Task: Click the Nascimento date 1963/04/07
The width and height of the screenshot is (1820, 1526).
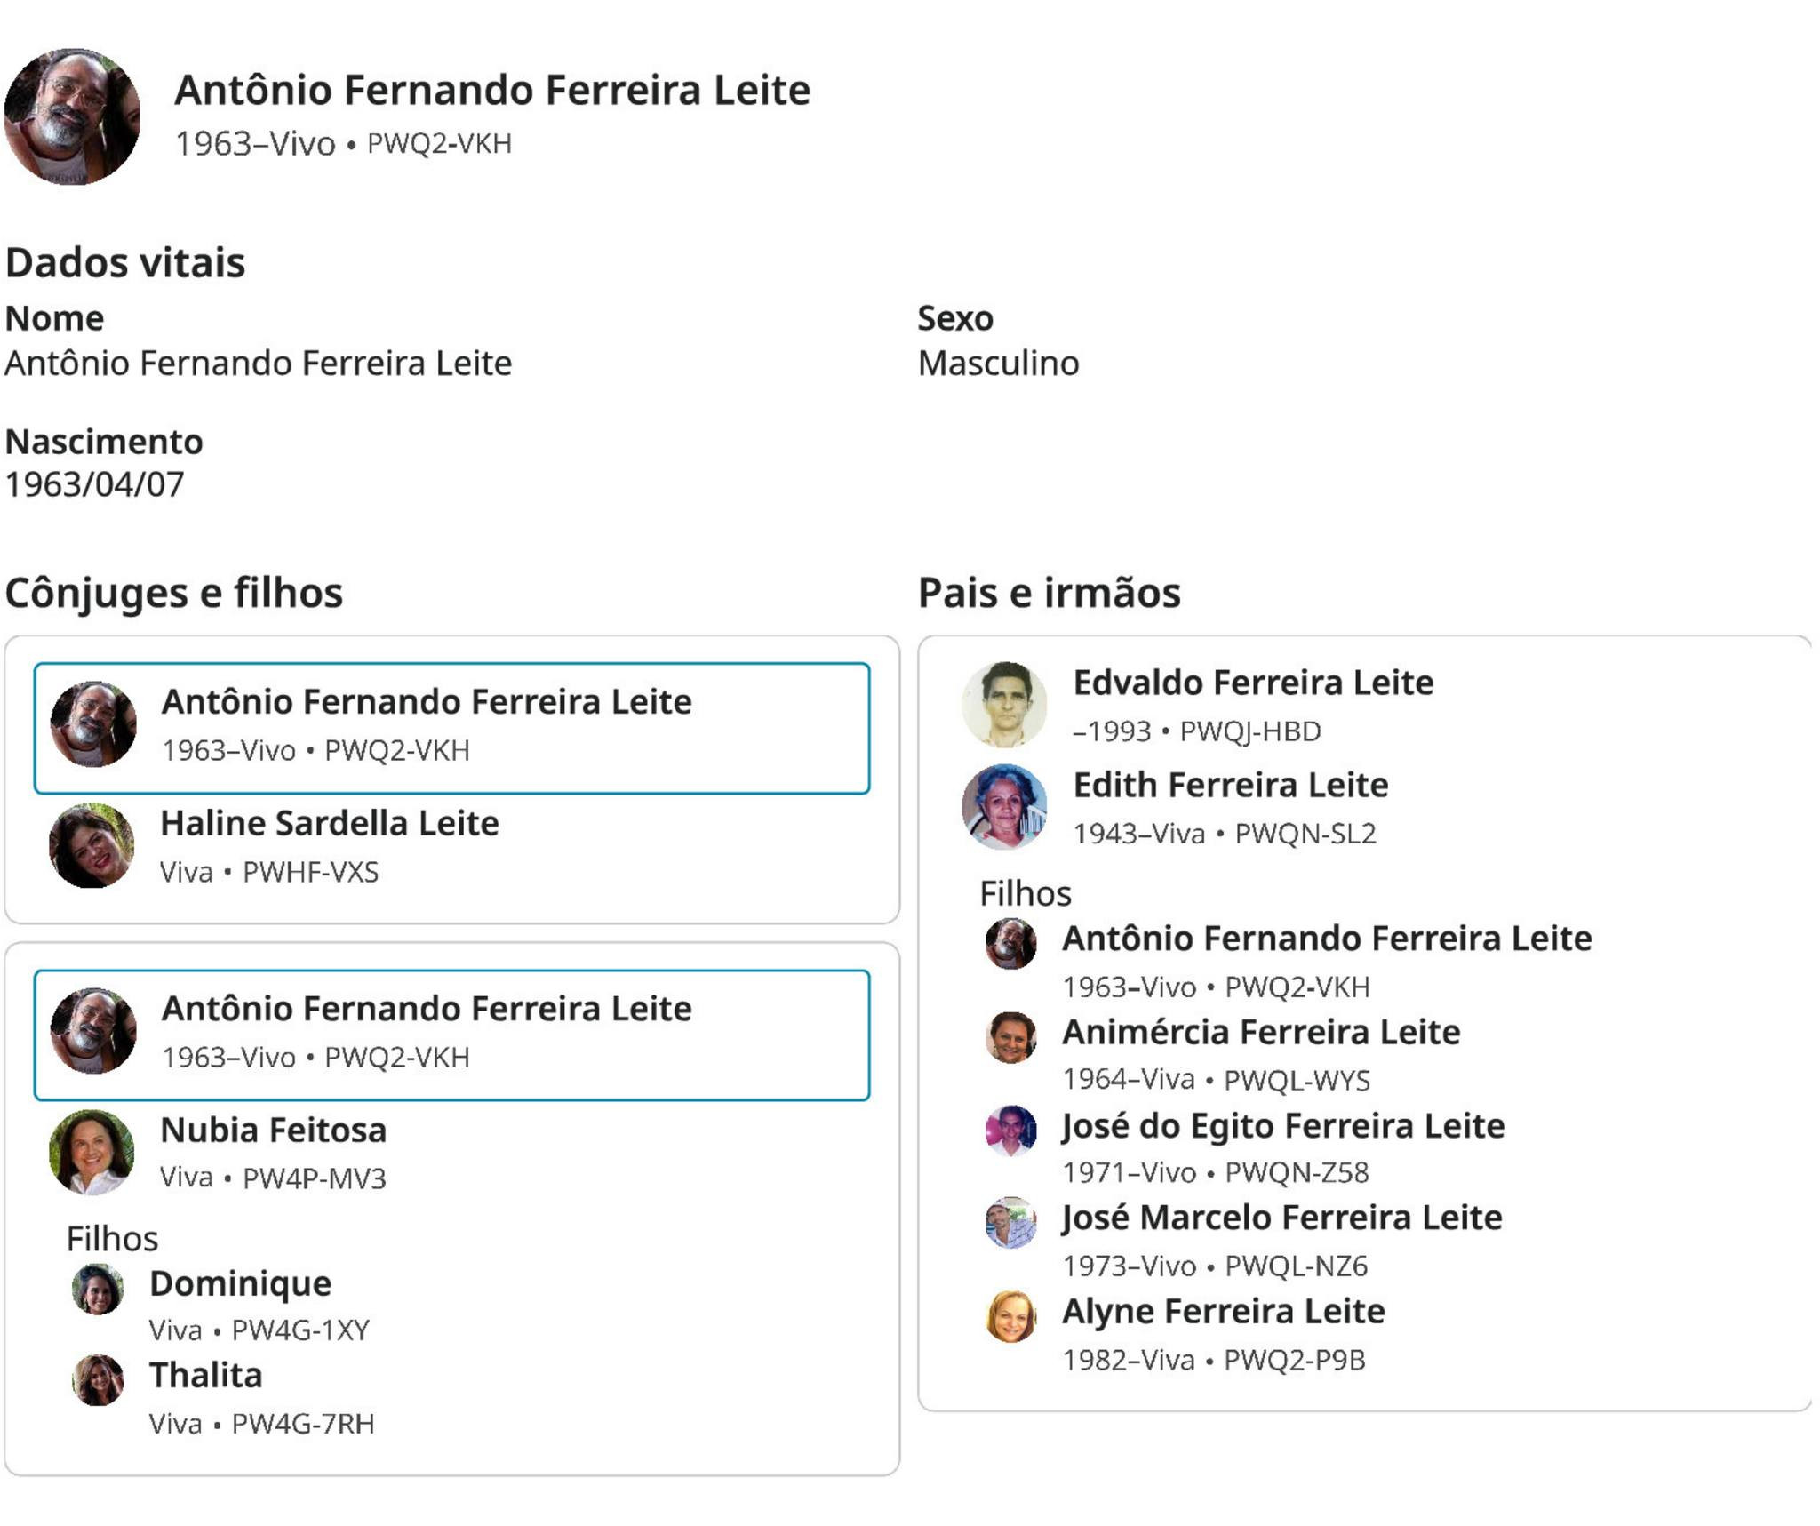Action: coord(95,484)
